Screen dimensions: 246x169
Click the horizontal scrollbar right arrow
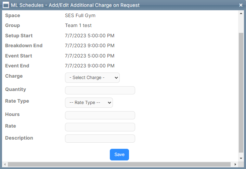point(235,164)
